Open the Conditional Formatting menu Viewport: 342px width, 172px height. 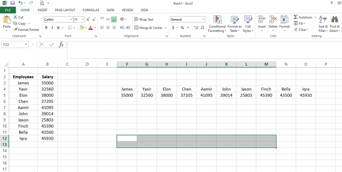click(x=217, y=24)
